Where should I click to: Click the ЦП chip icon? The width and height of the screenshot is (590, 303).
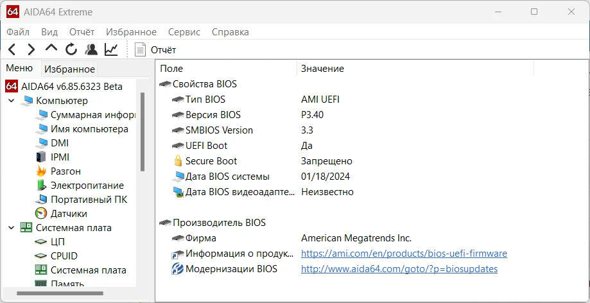pyautogui.click(x=40, y=241)
